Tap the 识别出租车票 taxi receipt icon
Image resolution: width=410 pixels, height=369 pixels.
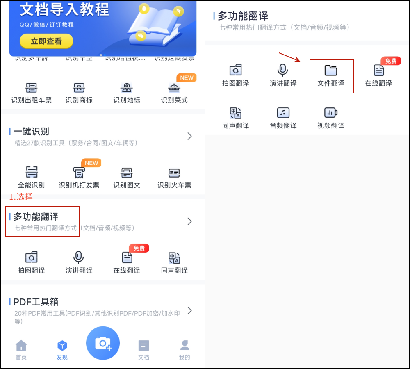click(x=32, y=93)
